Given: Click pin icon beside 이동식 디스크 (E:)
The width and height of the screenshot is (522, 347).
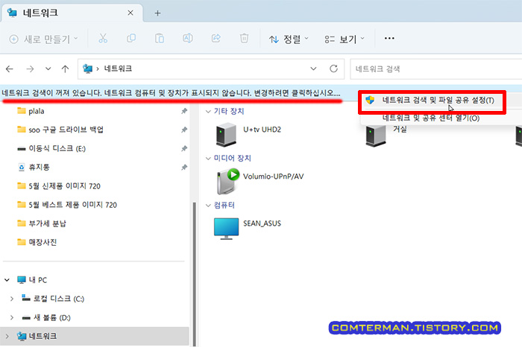Looking at the screenshot, I should [x=184, y=149].
